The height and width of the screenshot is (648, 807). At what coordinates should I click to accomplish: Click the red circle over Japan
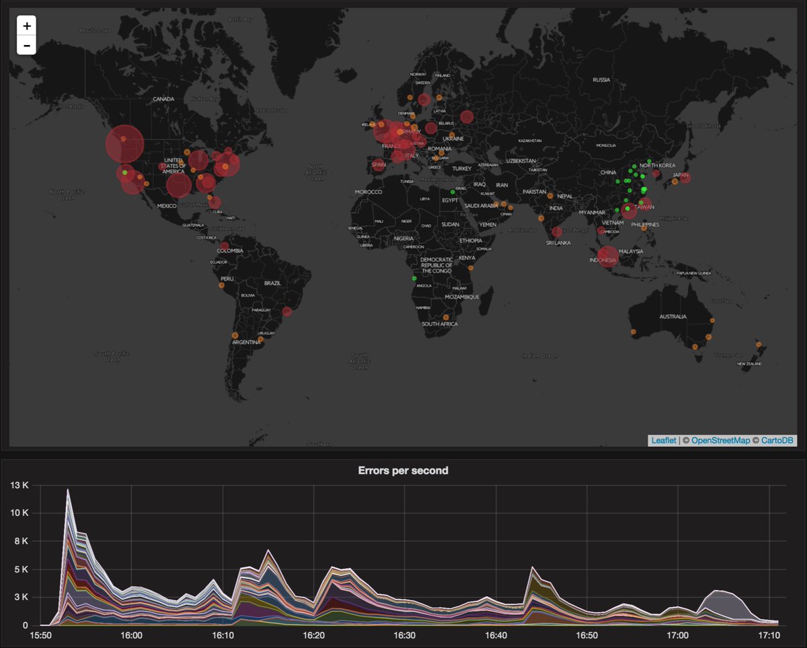click(685, 178)
